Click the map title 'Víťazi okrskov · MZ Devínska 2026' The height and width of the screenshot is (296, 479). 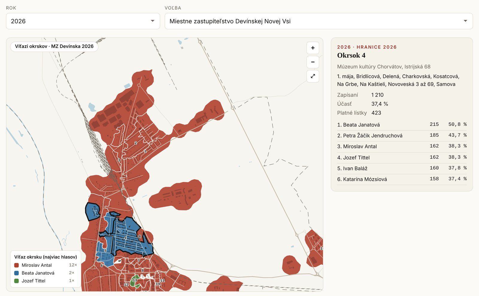pyautogui.click(x=54, y=46)
